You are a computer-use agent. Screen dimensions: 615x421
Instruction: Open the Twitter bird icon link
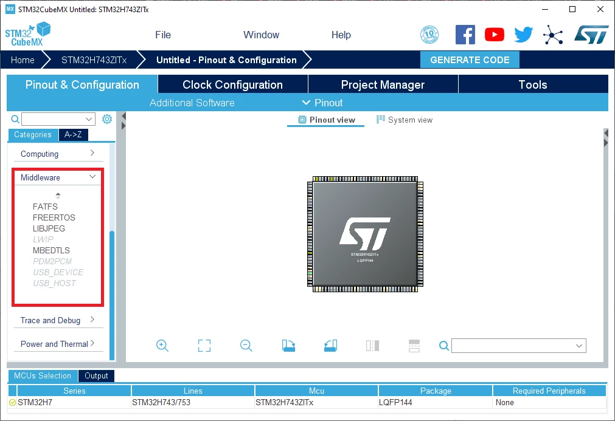pyautogui.click(x=524, y=35)
